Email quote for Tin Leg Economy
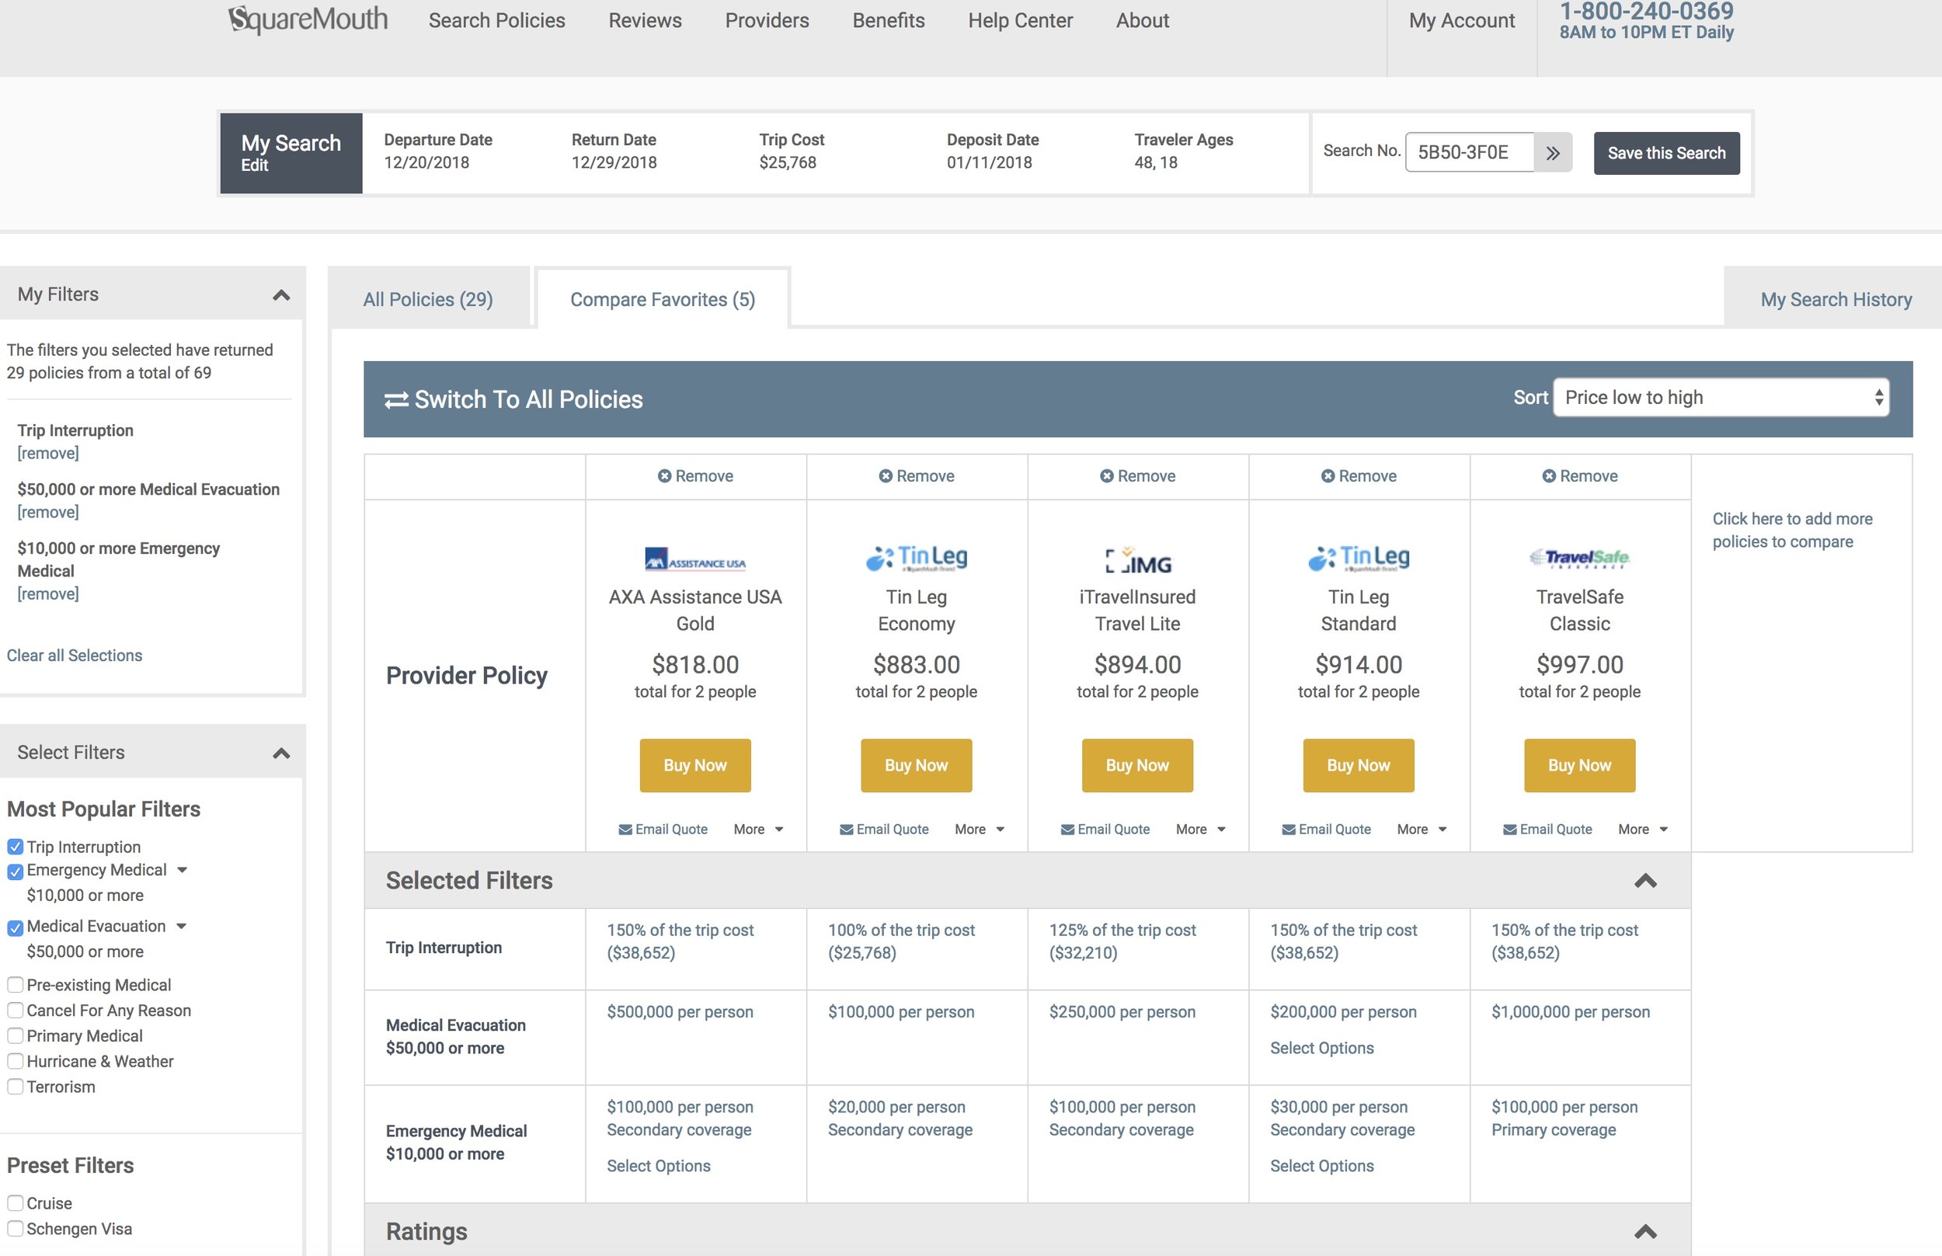1942x1256 pixels. 884,830
